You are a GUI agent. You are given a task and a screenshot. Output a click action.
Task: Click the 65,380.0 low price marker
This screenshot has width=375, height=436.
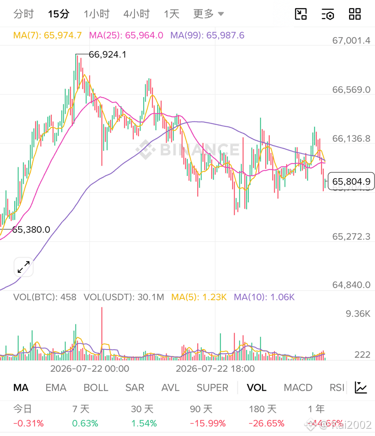click(31, 229)
